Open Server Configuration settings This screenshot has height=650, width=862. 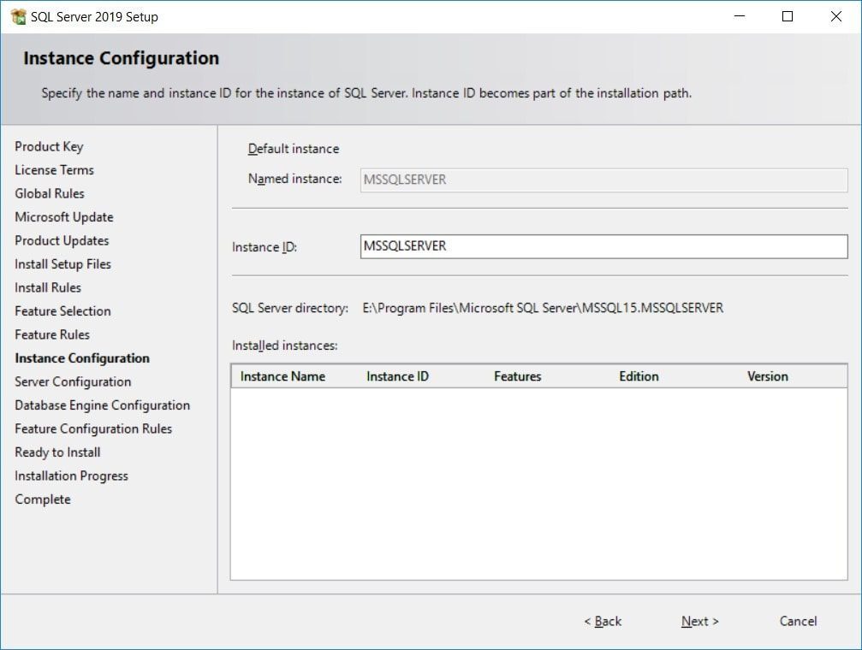pyautogui.click(x=72, y=381)
